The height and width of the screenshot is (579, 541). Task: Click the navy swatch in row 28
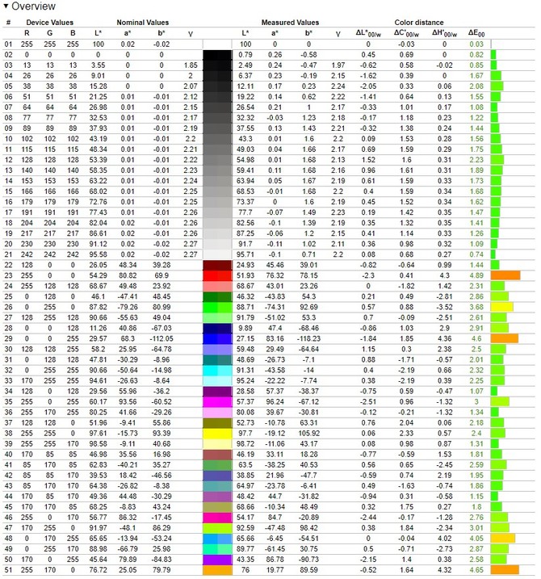pyautogui.click(x=217, y=329)
